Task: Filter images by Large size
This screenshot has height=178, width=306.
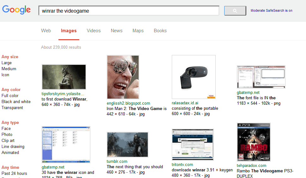Action: pyautogui.click(x=6, y=63)
